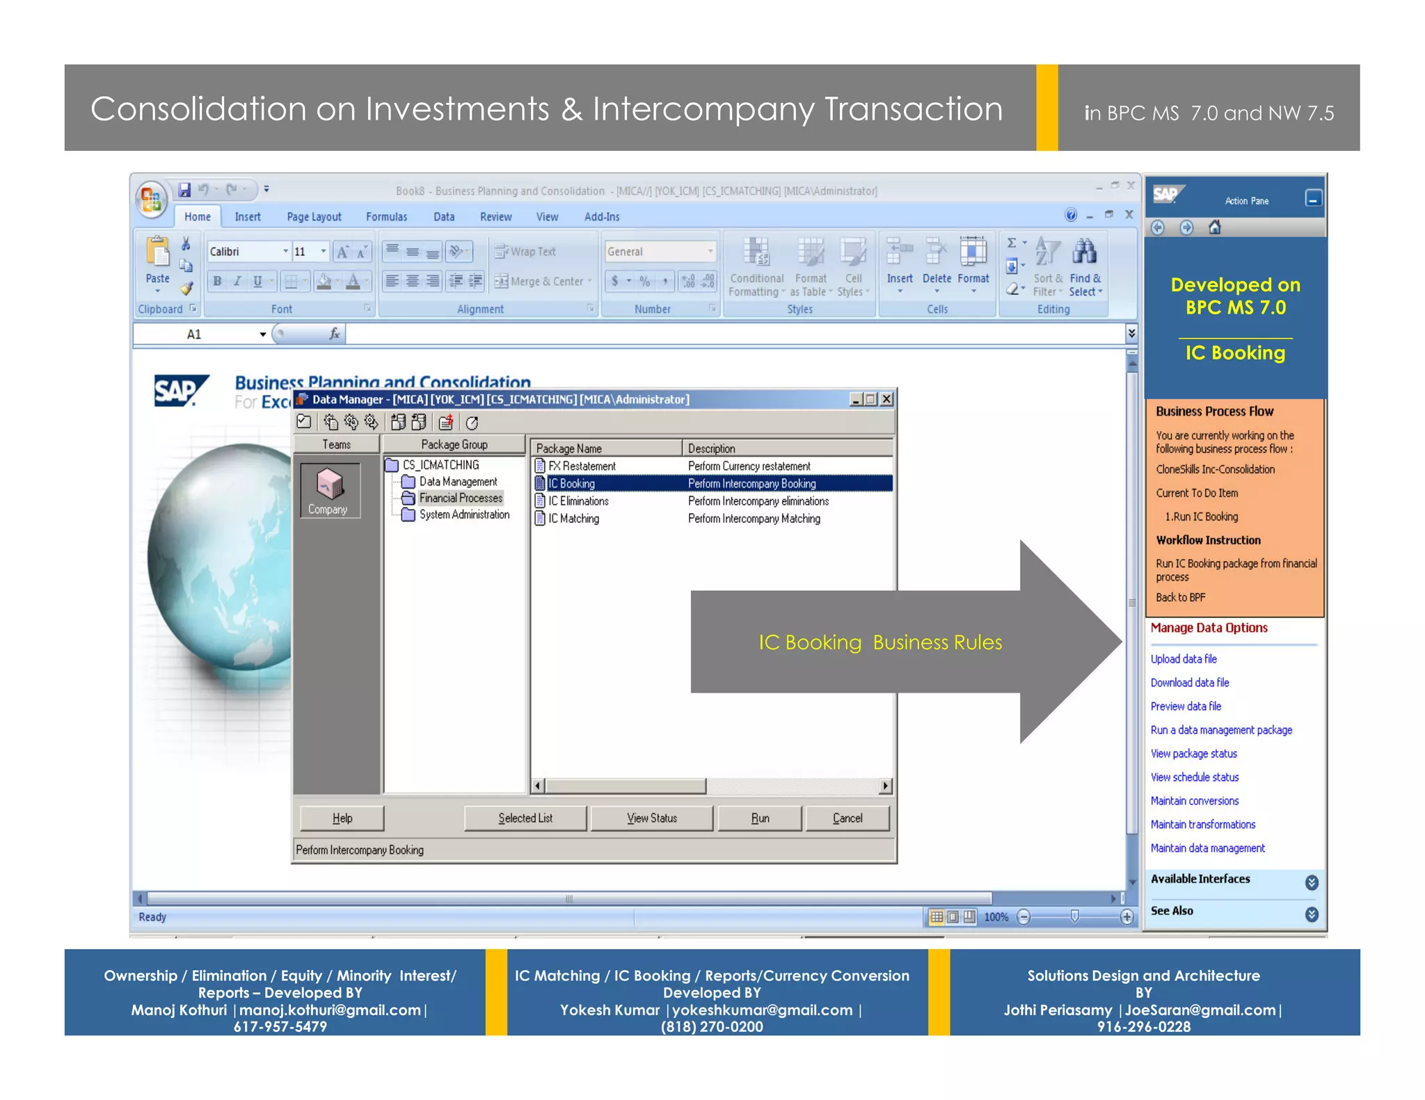Click the accounting dollar format icon
The width and height of the screenshot is (1425, 1100).
(615, 281)
